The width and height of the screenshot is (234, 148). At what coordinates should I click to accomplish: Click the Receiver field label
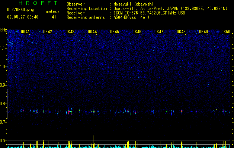(76, 13)
